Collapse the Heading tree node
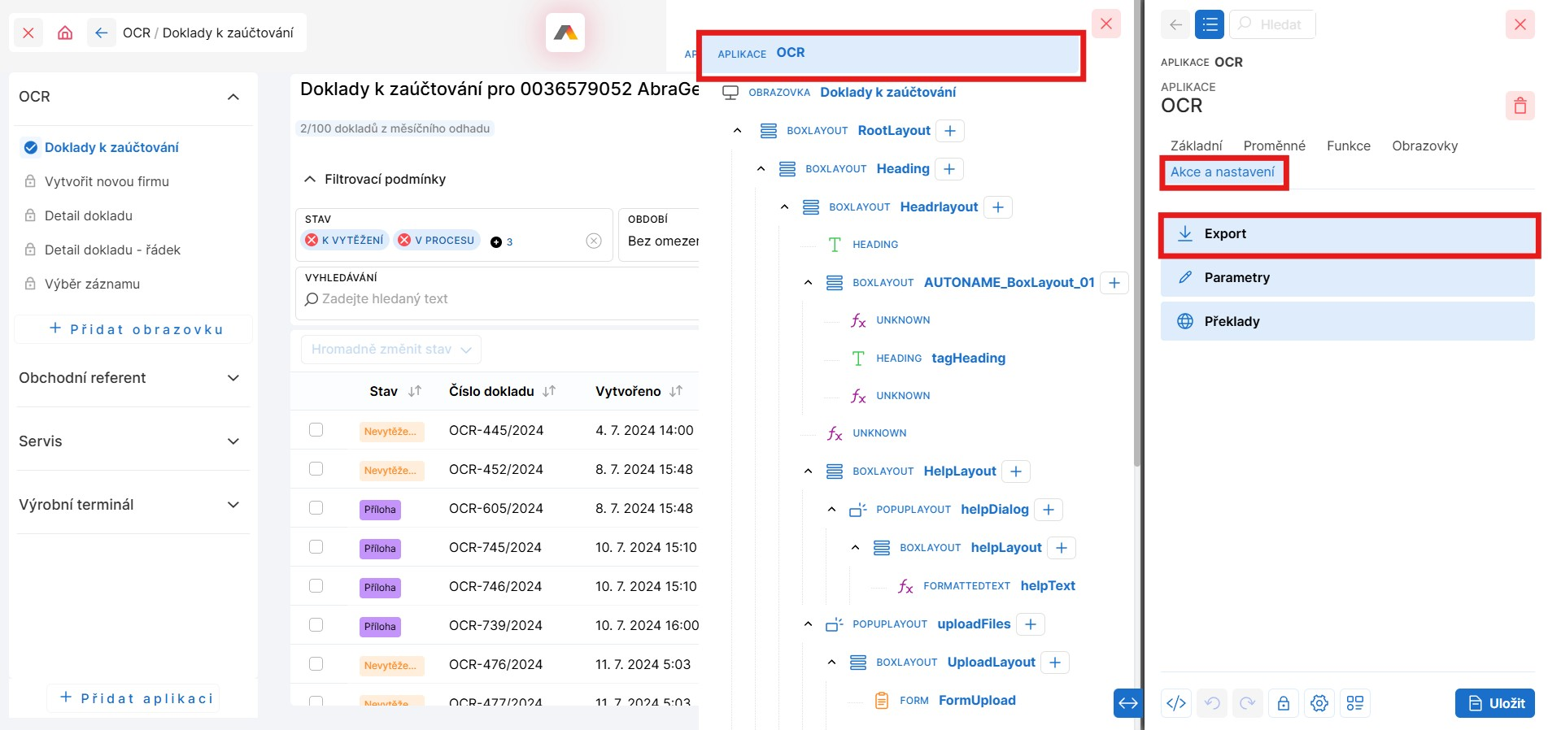 pyautogui.click(x=761, y=169)
